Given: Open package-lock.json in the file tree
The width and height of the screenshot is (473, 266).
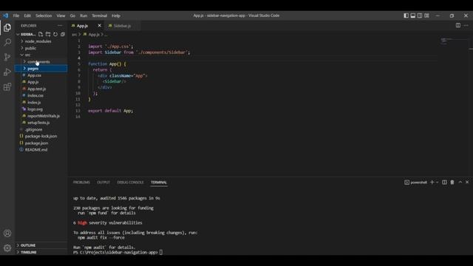Looking at the screenshot, I should coord(41,136).
